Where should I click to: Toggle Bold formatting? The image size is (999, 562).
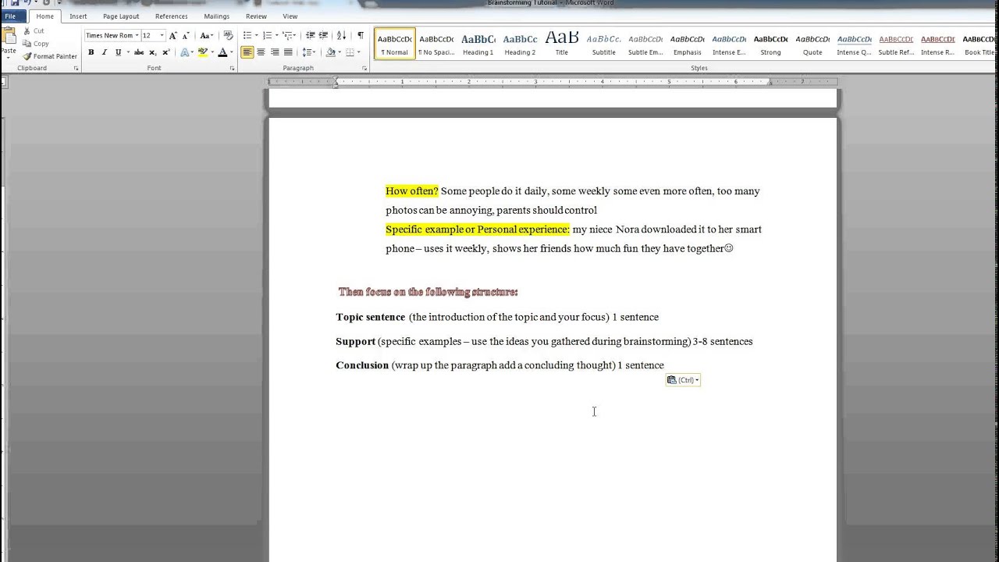tap(91, 52)
